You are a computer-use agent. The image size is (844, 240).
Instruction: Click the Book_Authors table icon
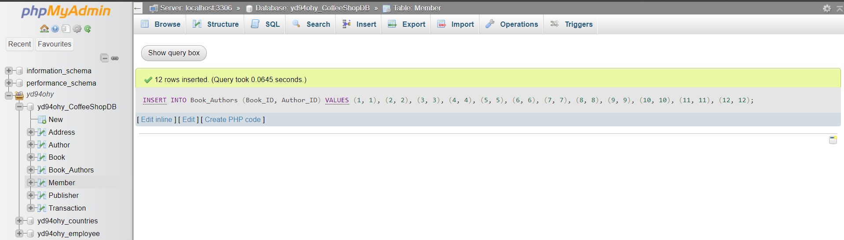(42, 170)
